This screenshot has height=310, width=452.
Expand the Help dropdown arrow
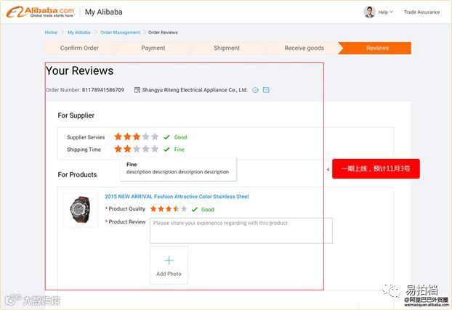coord(391,12)
